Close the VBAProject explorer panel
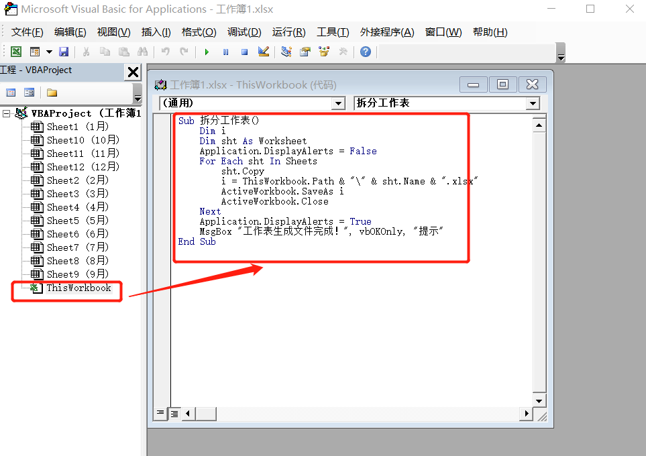Screen dimensions: 646x456 [x=133, y=72]
